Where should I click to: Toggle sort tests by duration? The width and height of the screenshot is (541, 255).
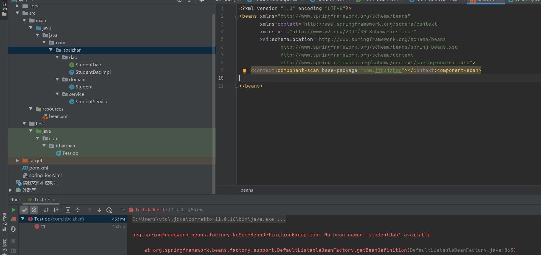point(56,210)
